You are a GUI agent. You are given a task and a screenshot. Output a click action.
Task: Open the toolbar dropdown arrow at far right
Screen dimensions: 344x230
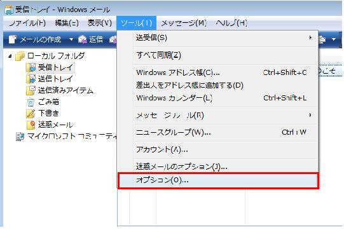coord(334,39)
